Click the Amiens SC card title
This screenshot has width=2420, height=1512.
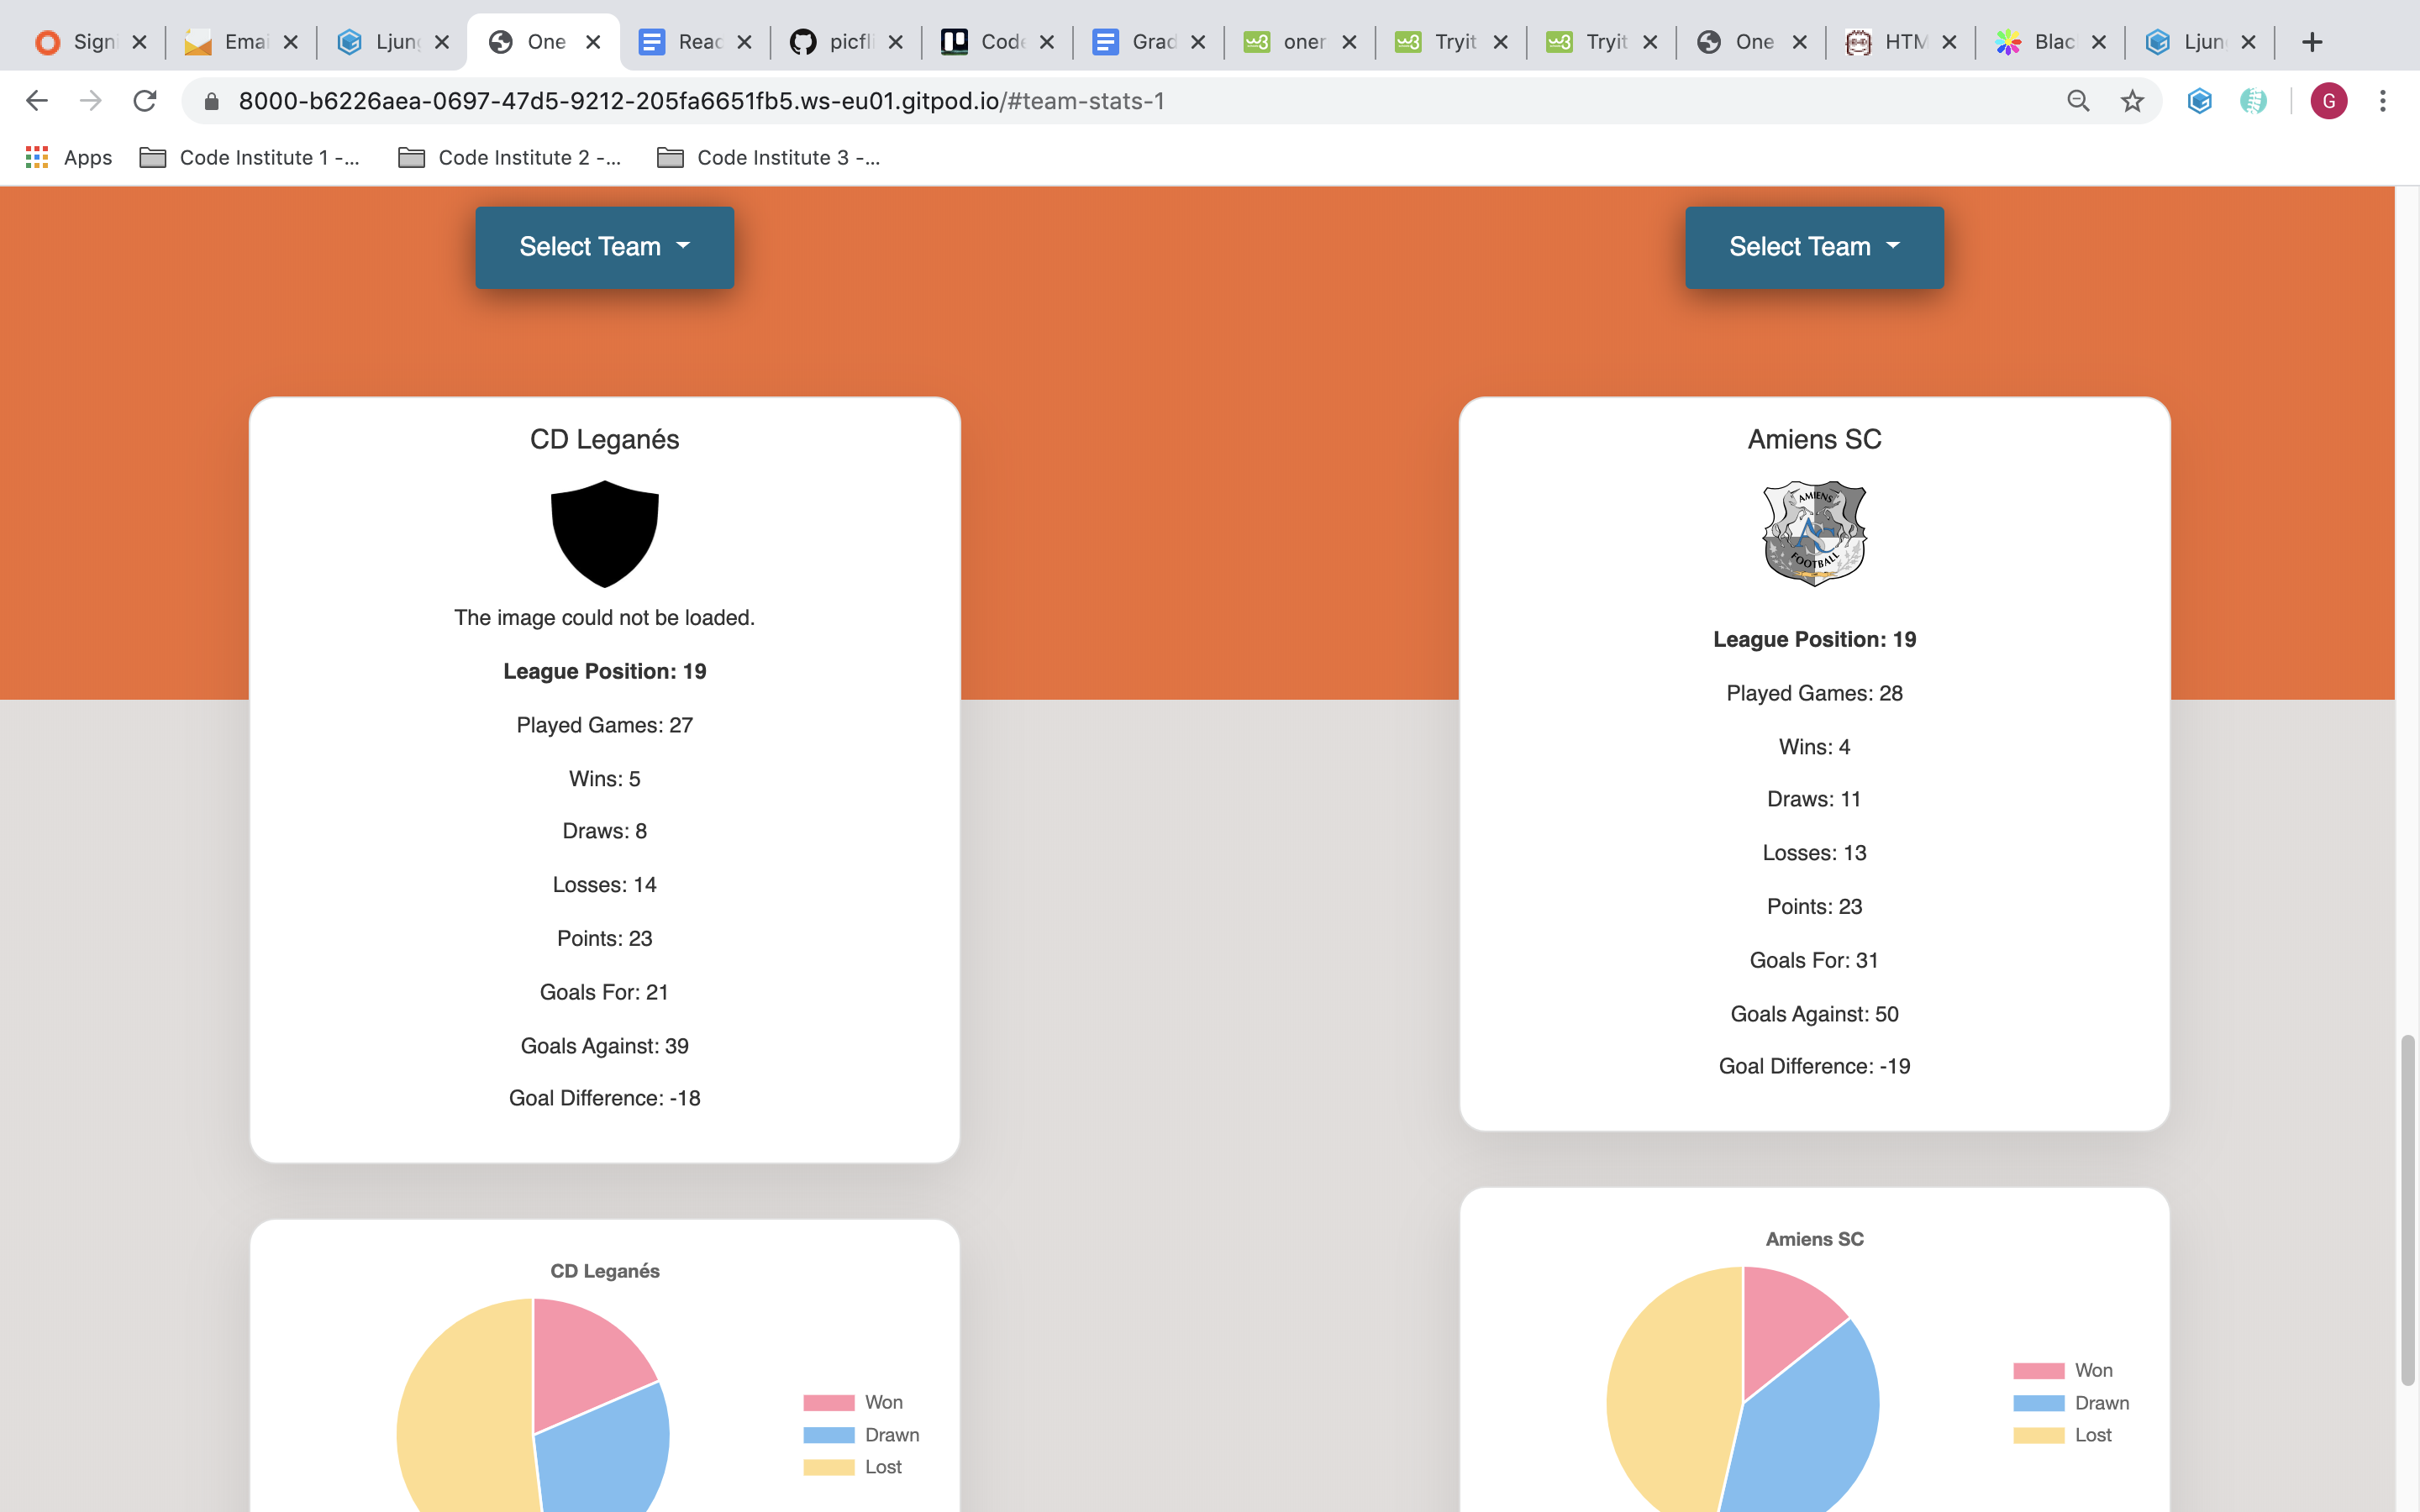(1814, 439)
